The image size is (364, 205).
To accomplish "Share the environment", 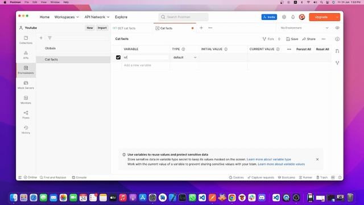I will pyautogui.click(x=309, y=39).
